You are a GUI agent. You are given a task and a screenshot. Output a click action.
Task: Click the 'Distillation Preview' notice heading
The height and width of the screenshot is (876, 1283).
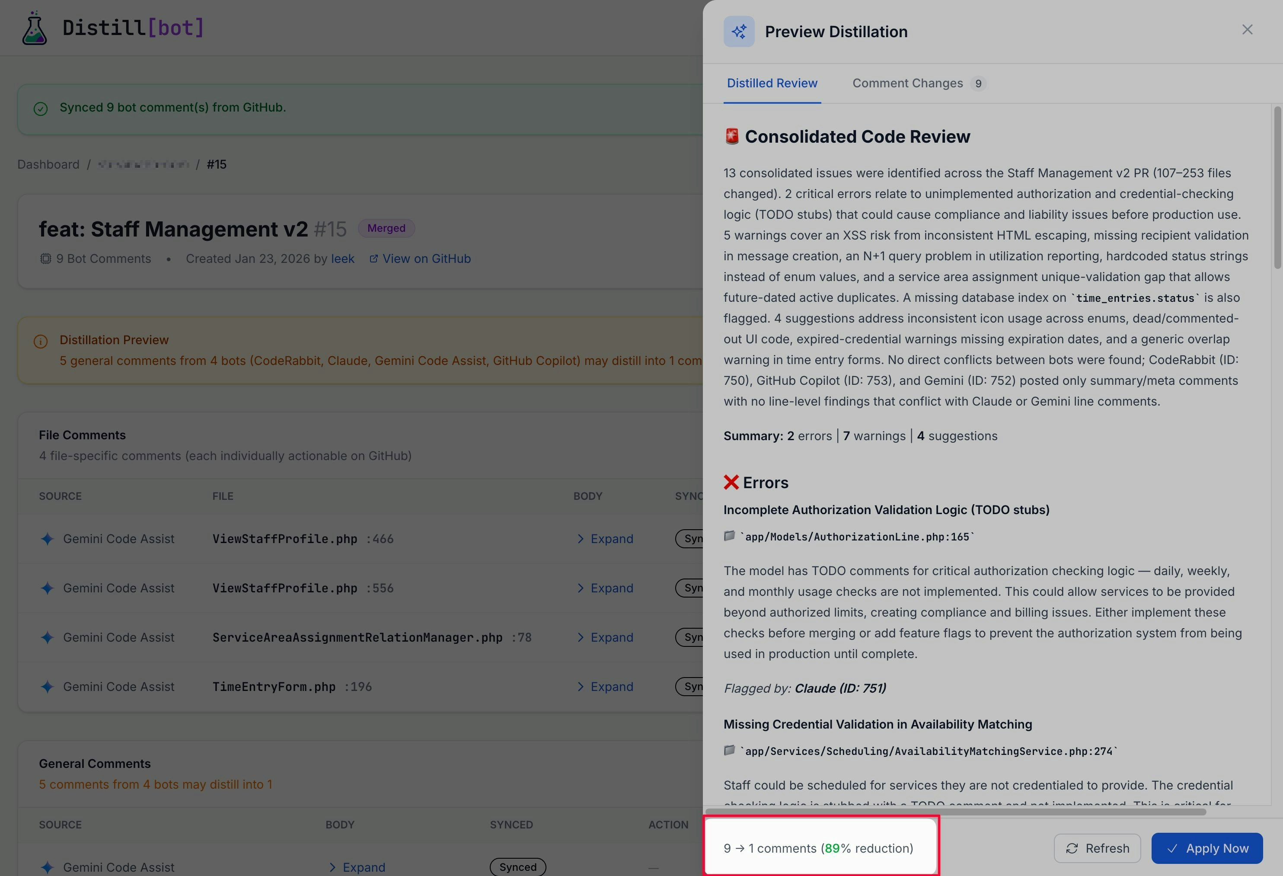pyautogui.click(x=114, y=340)
